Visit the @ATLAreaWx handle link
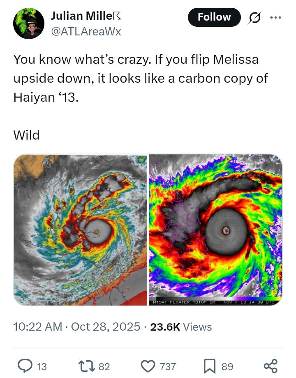Screen dimensions: 296x378 [x=86, y=31]
